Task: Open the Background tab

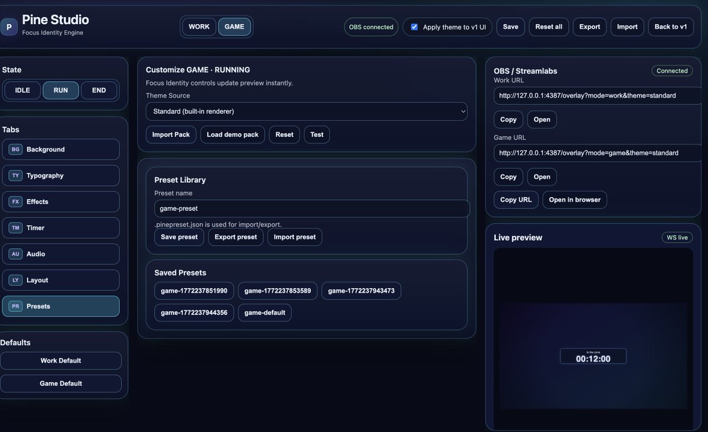Action: click(x=61, y=149)
